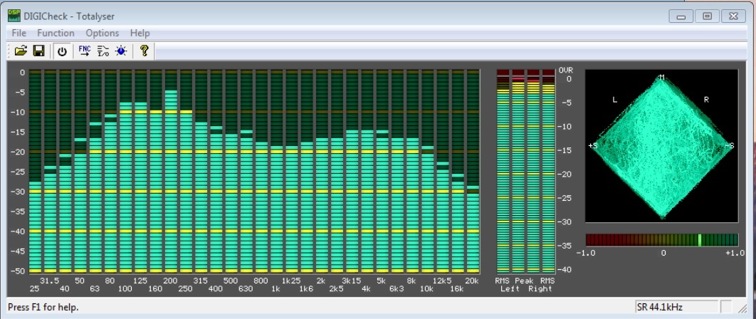Open the Function menu
This screenshot has height=319, width=756.
[56, 33]
